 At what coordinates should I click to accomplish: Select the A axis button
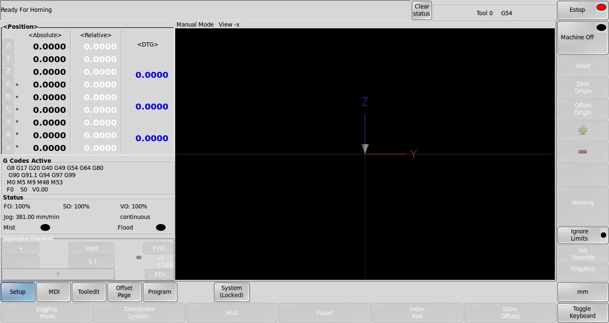(x=8, y=83)
